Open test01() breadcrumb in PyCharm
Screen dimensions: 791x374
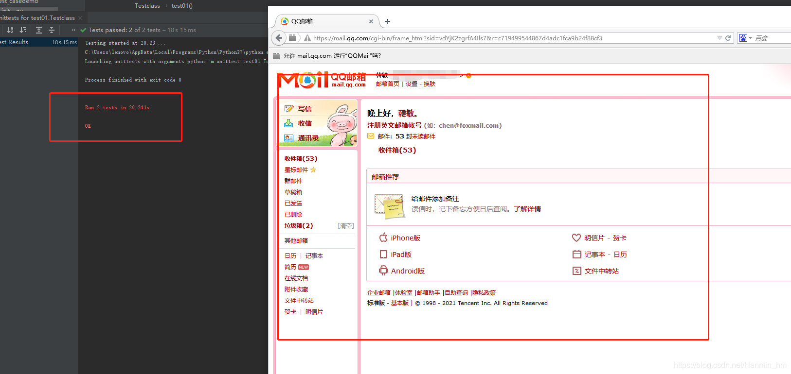click(182, 6)
